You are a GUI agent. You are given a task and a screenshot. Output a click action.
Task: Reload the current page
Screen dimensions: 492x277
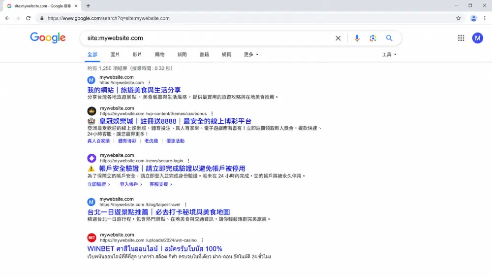click(28, 18)
